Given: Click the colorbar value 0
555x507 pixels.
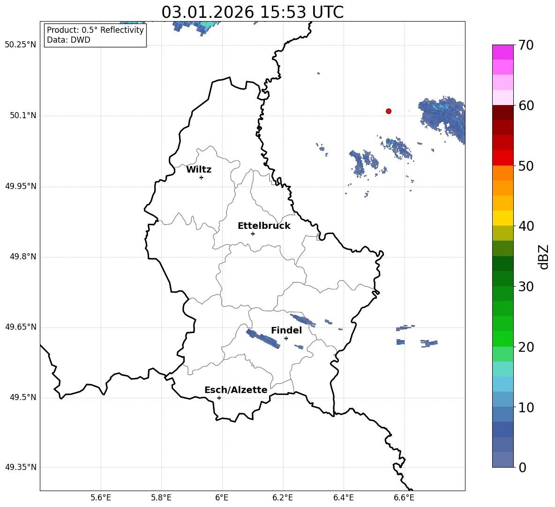Looking at the screenshot, I should click(523, 467).
